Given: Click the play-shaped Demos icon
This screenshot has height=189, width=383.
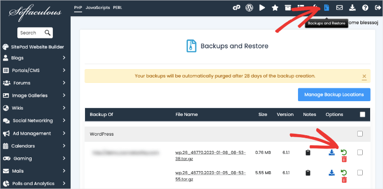Looking at the screenshot, I should (262, 8).
